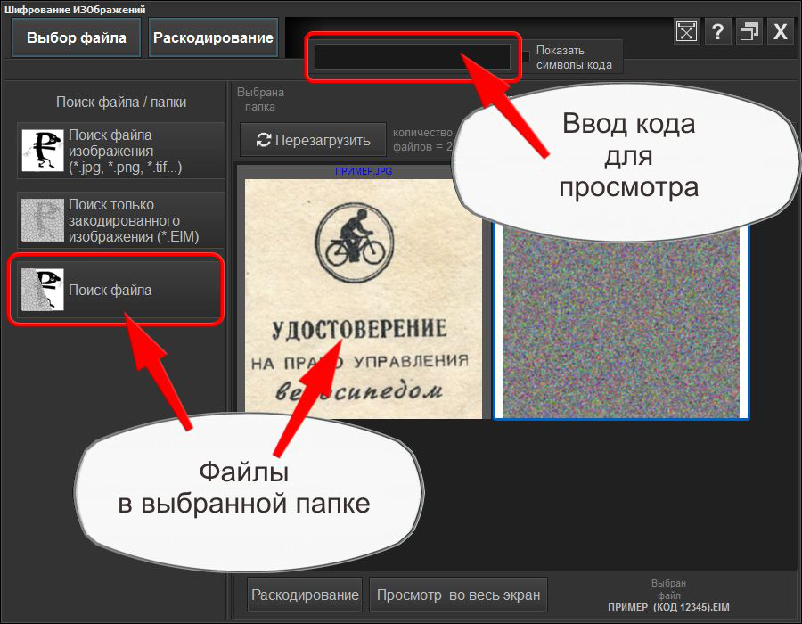Open help with the question mark icon
This screenshot has width=802, height=624.
(718, 31)
